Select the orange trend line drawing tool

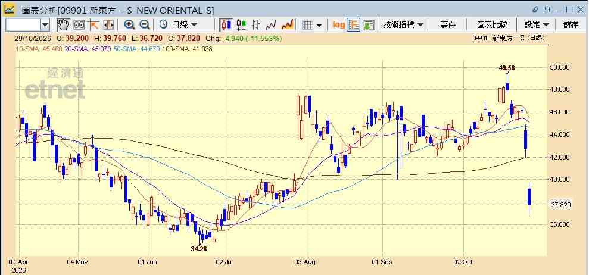(93, 25)
